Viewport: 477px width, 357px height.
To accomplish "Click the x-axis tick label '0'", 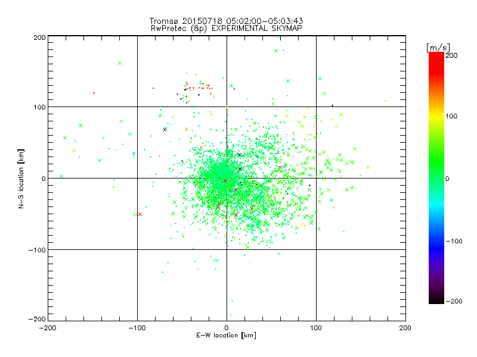I will 227,328.
